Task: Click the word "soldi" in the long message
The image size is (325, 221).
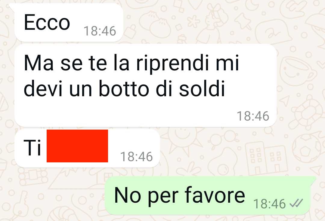Action: (202, 89)
